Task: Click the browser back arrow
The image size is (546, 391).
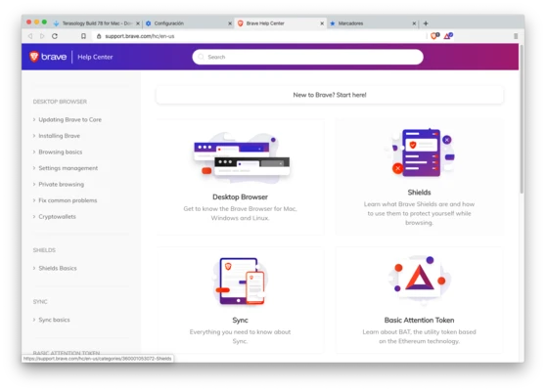Action: coord(30,36)
